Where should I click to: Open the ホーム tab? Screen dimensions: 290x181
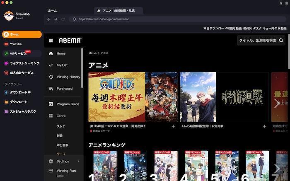52,11
